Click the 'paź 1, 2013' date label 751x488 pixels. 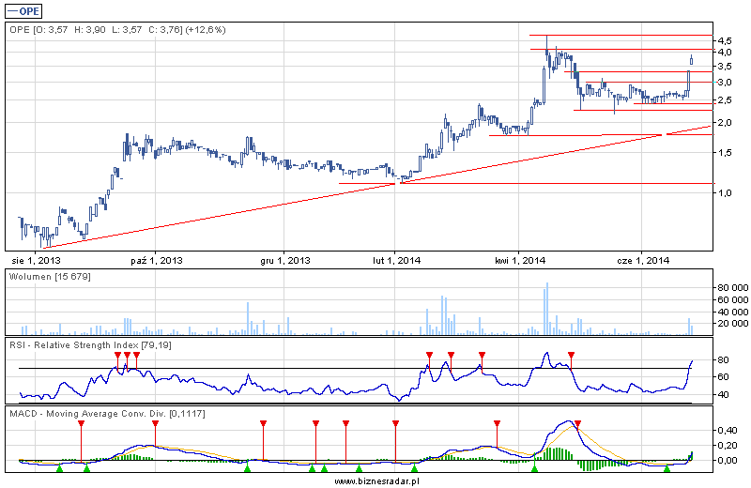click(157, 261)
